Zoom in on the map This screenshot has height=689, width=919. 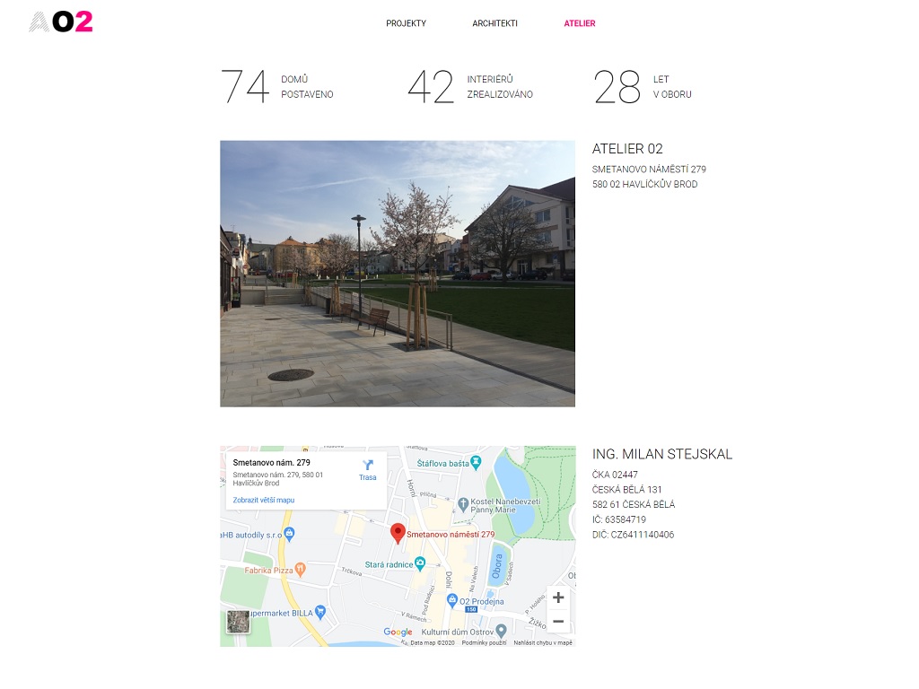558,597
